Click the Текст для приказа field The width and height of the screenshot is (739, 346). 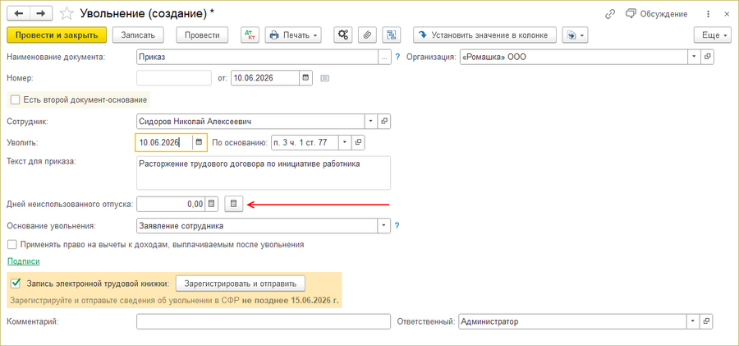264,173
